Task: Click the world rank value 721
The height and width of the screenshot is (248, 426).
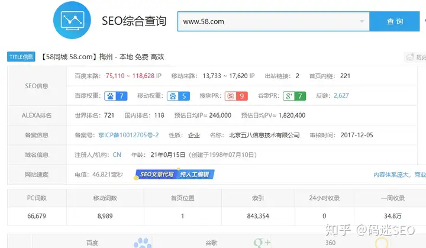Action: (x=109, y=115)
